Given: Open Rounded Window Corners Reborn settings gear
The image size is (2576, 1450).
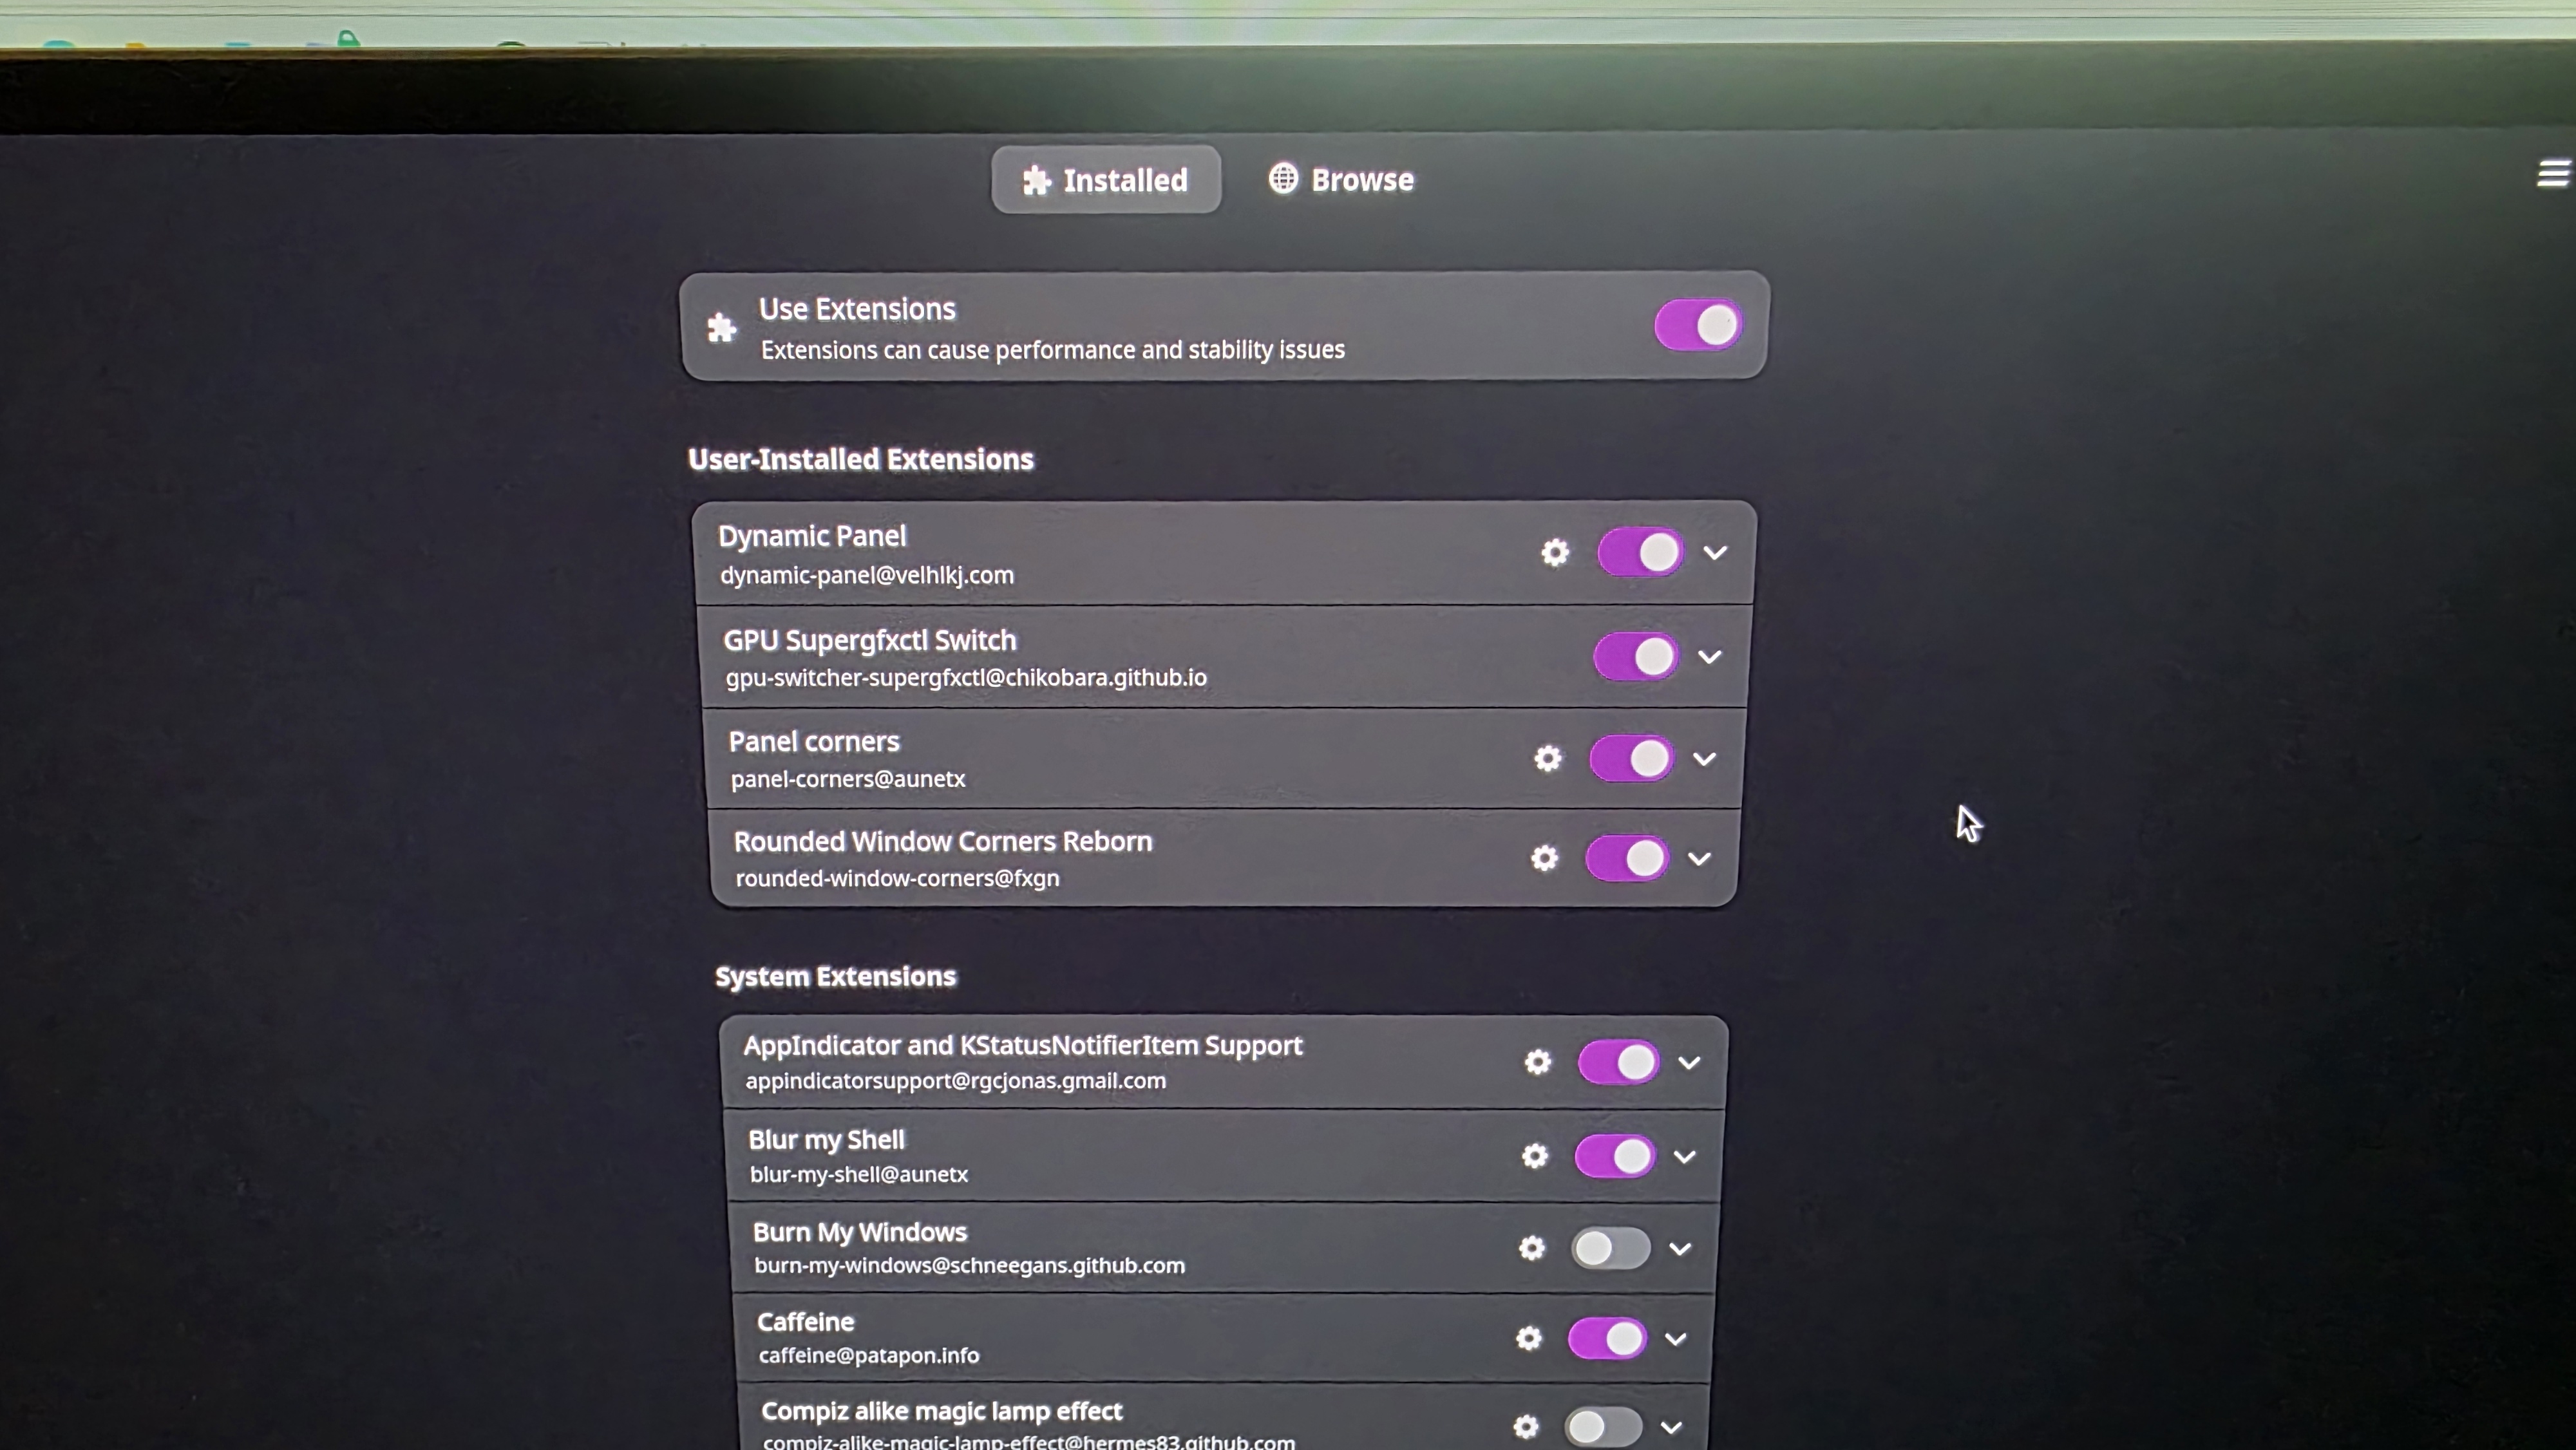Looking at the screenshot, I should tap(1545, 858).
